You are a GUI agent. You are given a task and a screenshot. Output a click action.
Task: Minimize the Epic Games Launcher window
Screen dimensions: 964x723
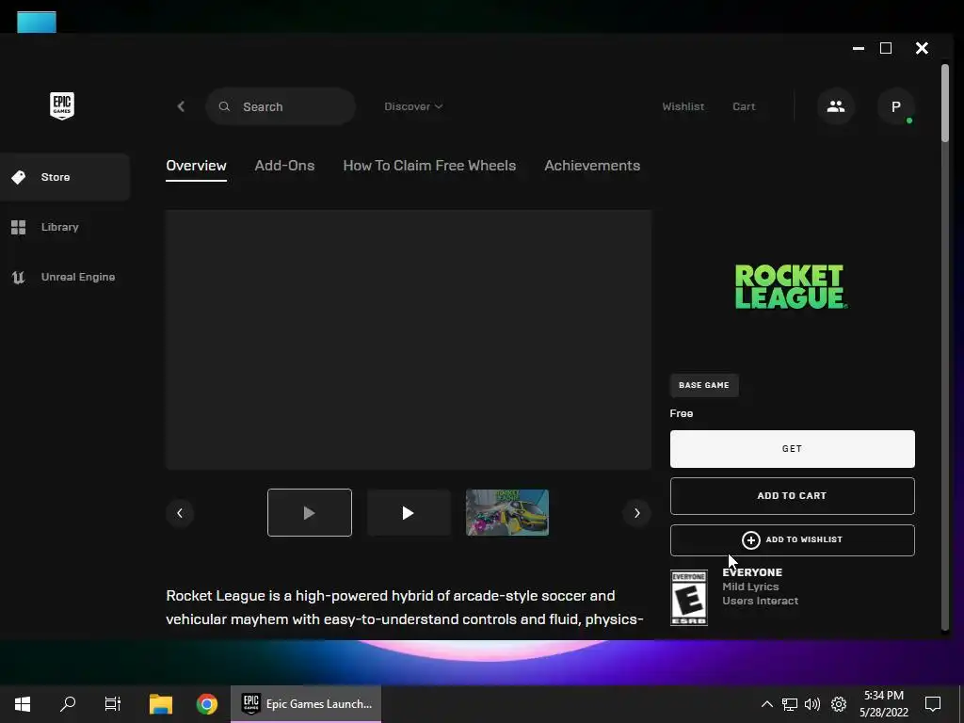pyautogui.click(x=859, y=48)
